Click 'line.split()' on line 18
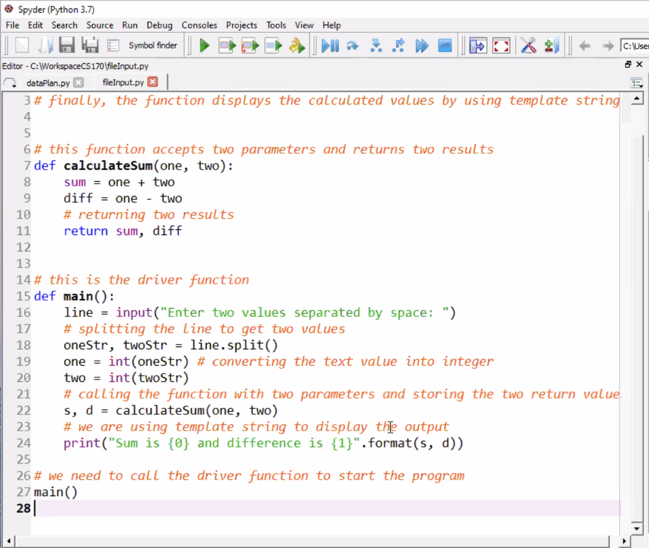 tap(234, 345)
